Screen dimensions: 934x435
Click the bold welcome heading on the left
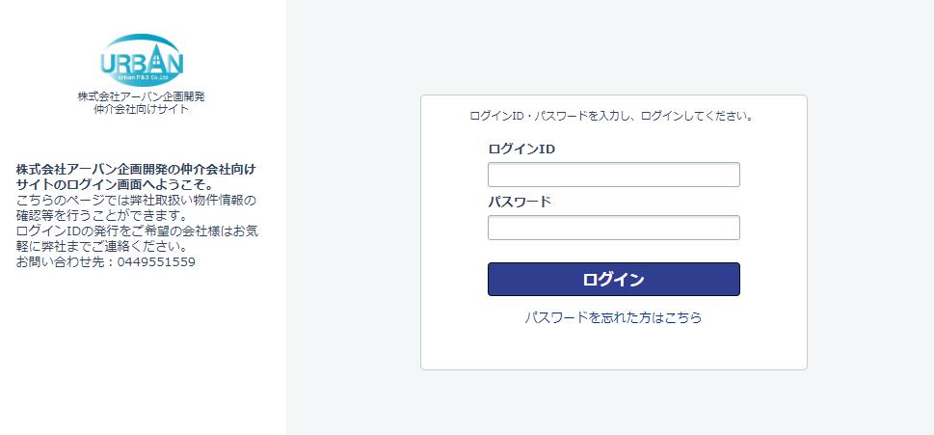click(x=137, y=177)
